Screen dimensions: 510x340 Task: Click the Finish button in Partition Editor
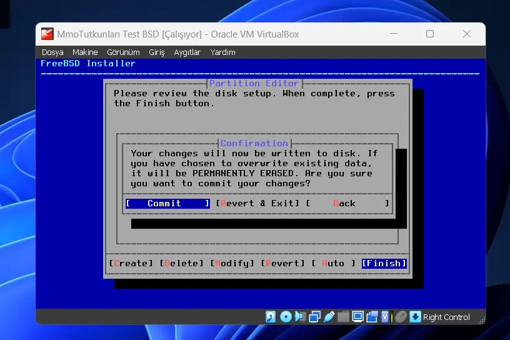click(384, 263)
